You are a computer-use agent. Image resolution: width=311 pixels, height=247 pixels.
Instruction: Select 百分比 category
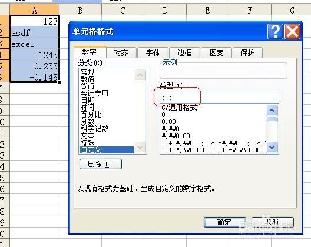pos(107,115)
